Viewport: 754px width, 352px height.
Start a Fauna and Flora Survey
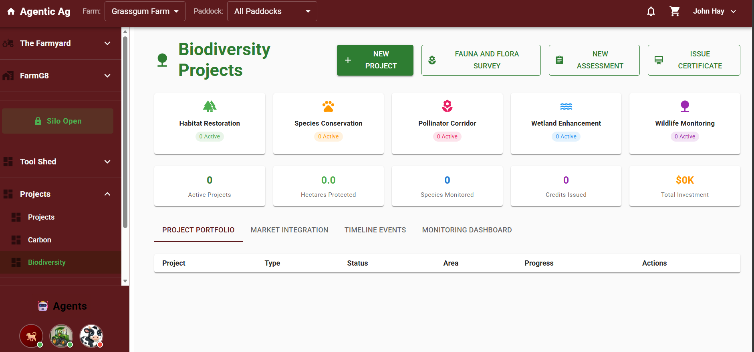coord(481,60)
